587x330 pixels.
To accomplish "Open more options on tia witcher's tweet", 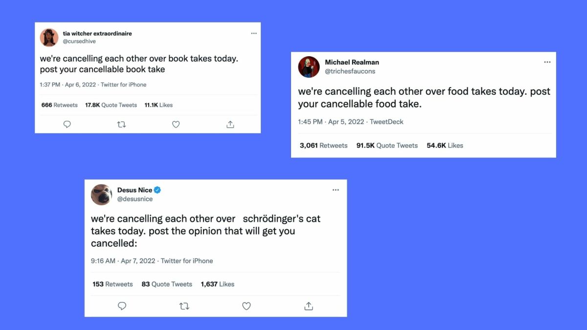I will click(254, 33).
